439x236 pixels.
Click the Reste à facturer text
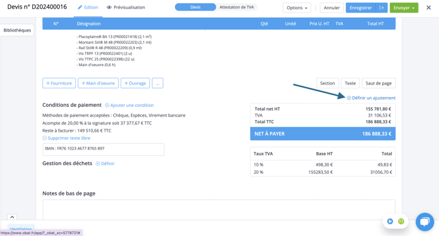tap(77, 130)
